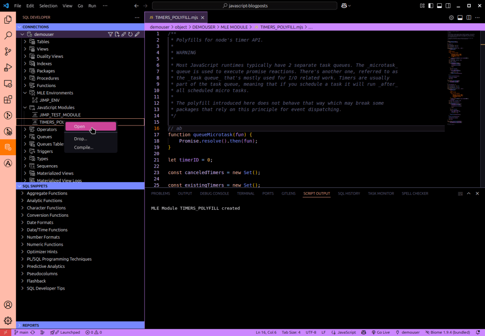Image resolution: width=485 pixels, height=336 pixels.
Task: Click the Go Live status bar item
Action: (380, 332)
